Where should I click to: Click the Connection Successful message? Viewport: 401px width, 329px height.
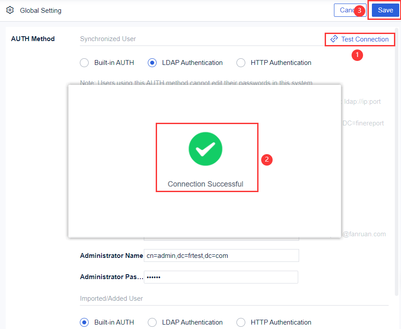tap(206, 184)
